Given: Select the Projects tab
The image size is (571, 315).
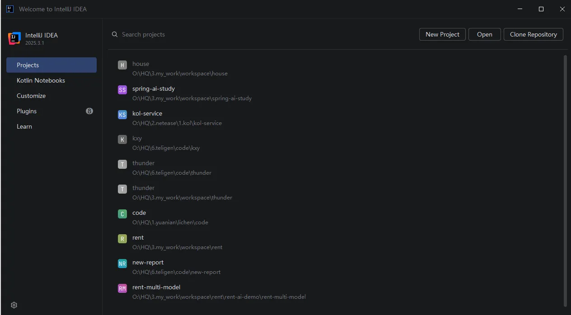Looking at the screenshot, I should pos(51,65).
